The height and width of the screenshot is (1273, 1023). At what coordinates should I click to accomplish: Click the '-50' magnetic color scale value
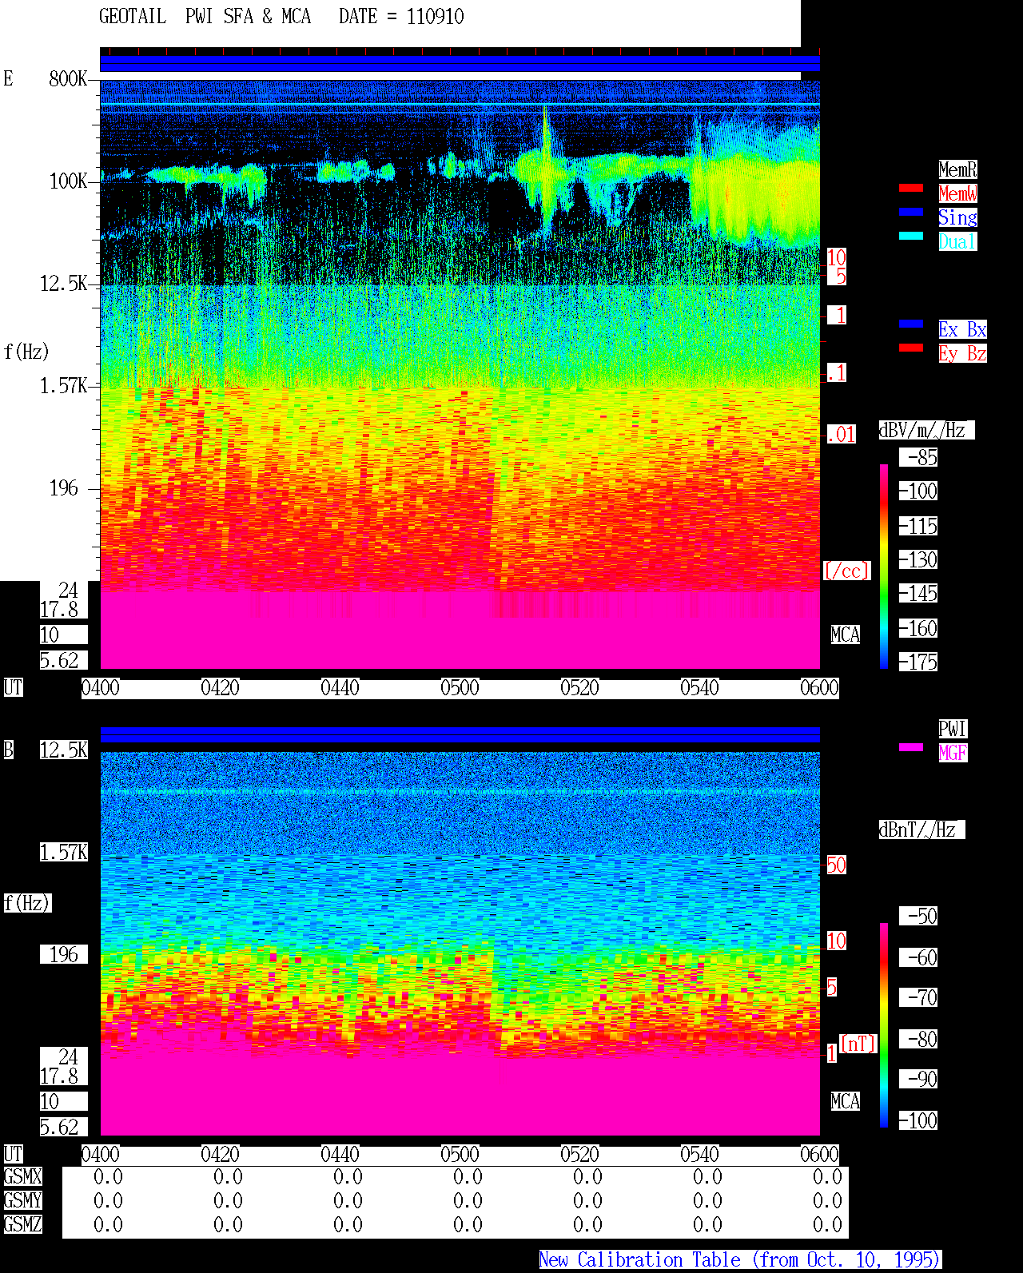pos(918,916)
